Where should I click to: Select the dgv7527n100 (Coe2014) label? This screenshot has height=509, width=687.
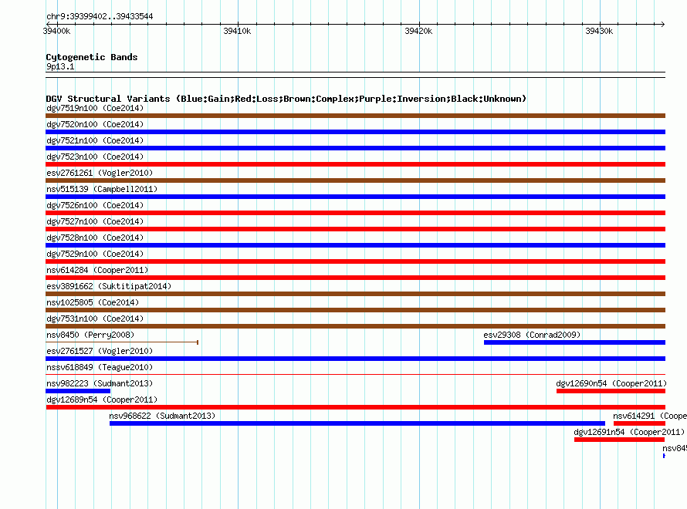click(95, 221)
